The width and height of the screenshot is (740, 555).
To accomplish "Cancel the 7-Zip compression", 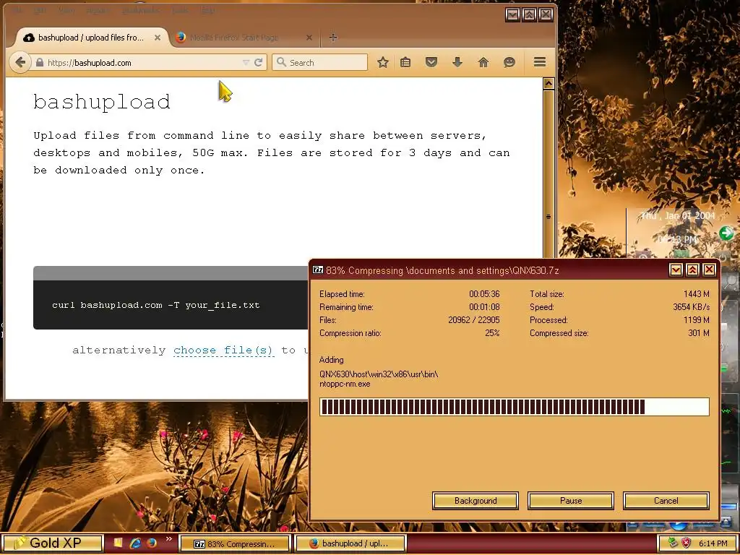I will pos(666,501).
